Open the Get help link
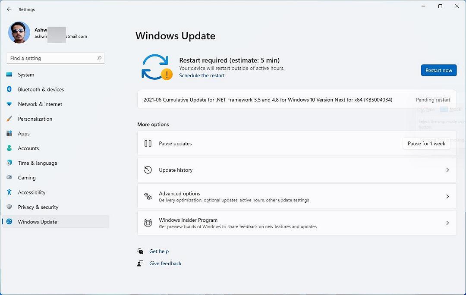Viewport: 466px width, 295px height. pyautogui.click(x=159, y=251)
